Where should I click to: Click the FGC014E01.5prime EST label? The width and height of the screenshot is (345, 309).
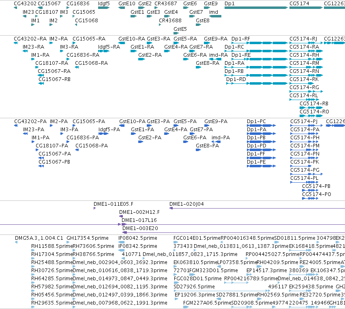pyautogui.click(x=197, y=238)
